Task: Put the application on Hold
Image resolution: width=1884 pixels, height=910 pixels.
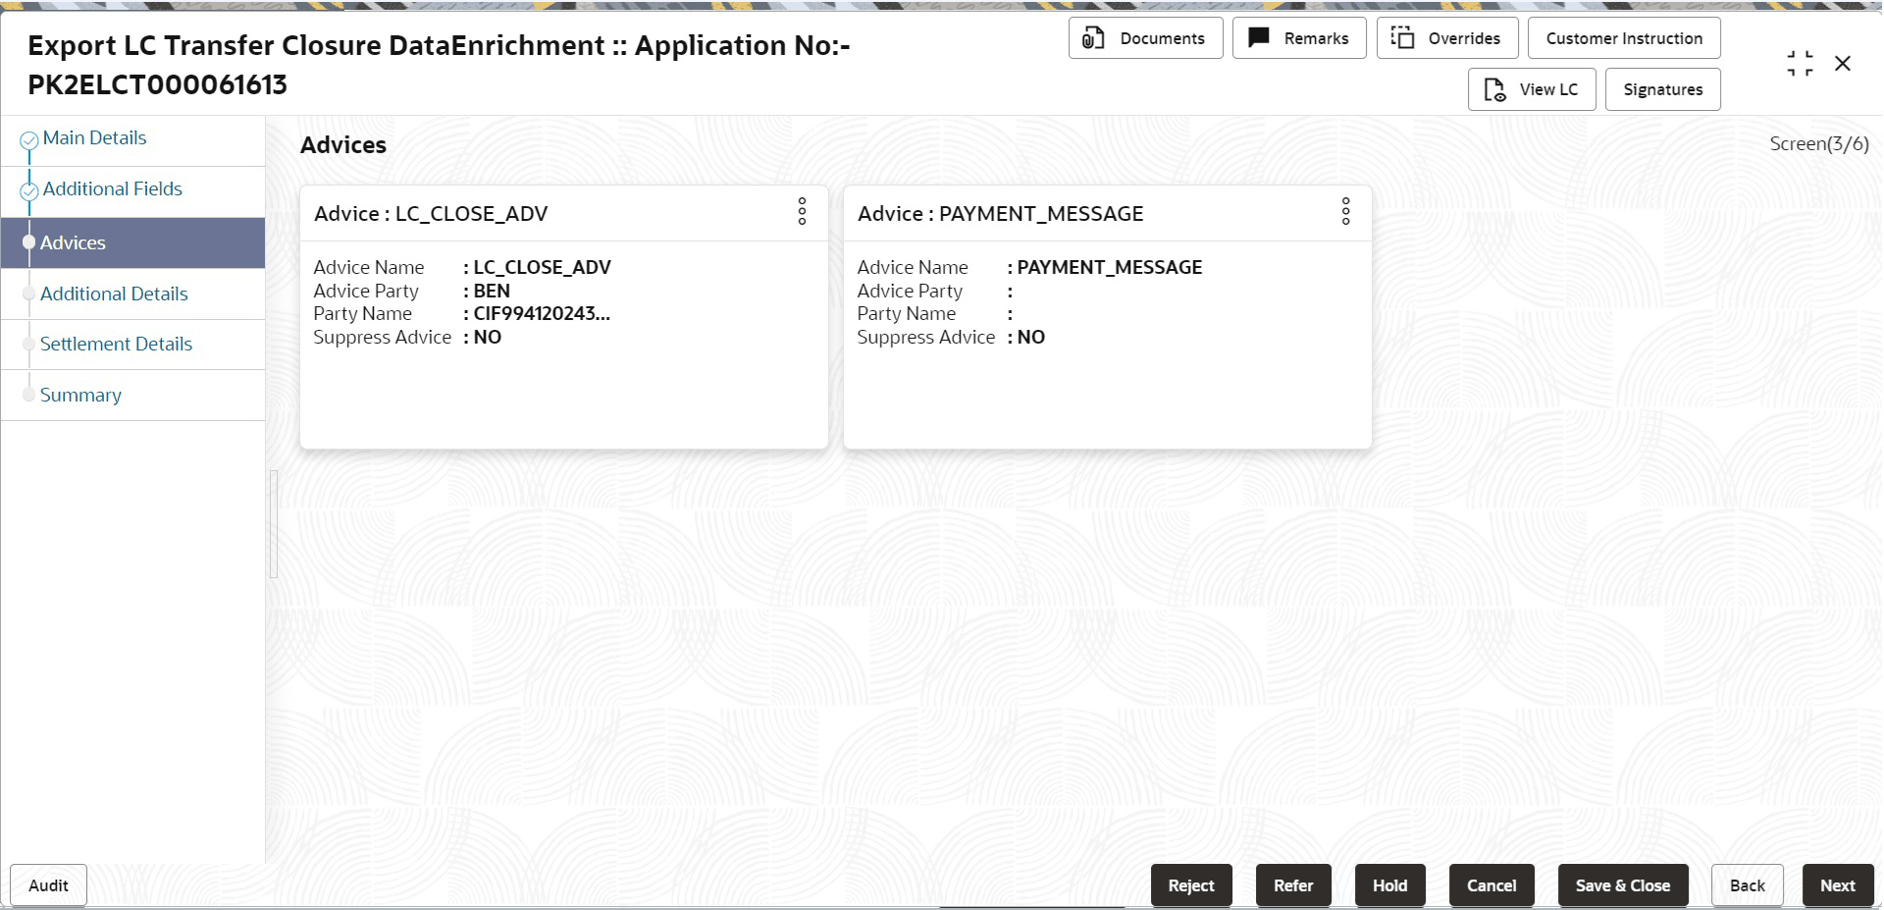Action: pos(1389,885)
